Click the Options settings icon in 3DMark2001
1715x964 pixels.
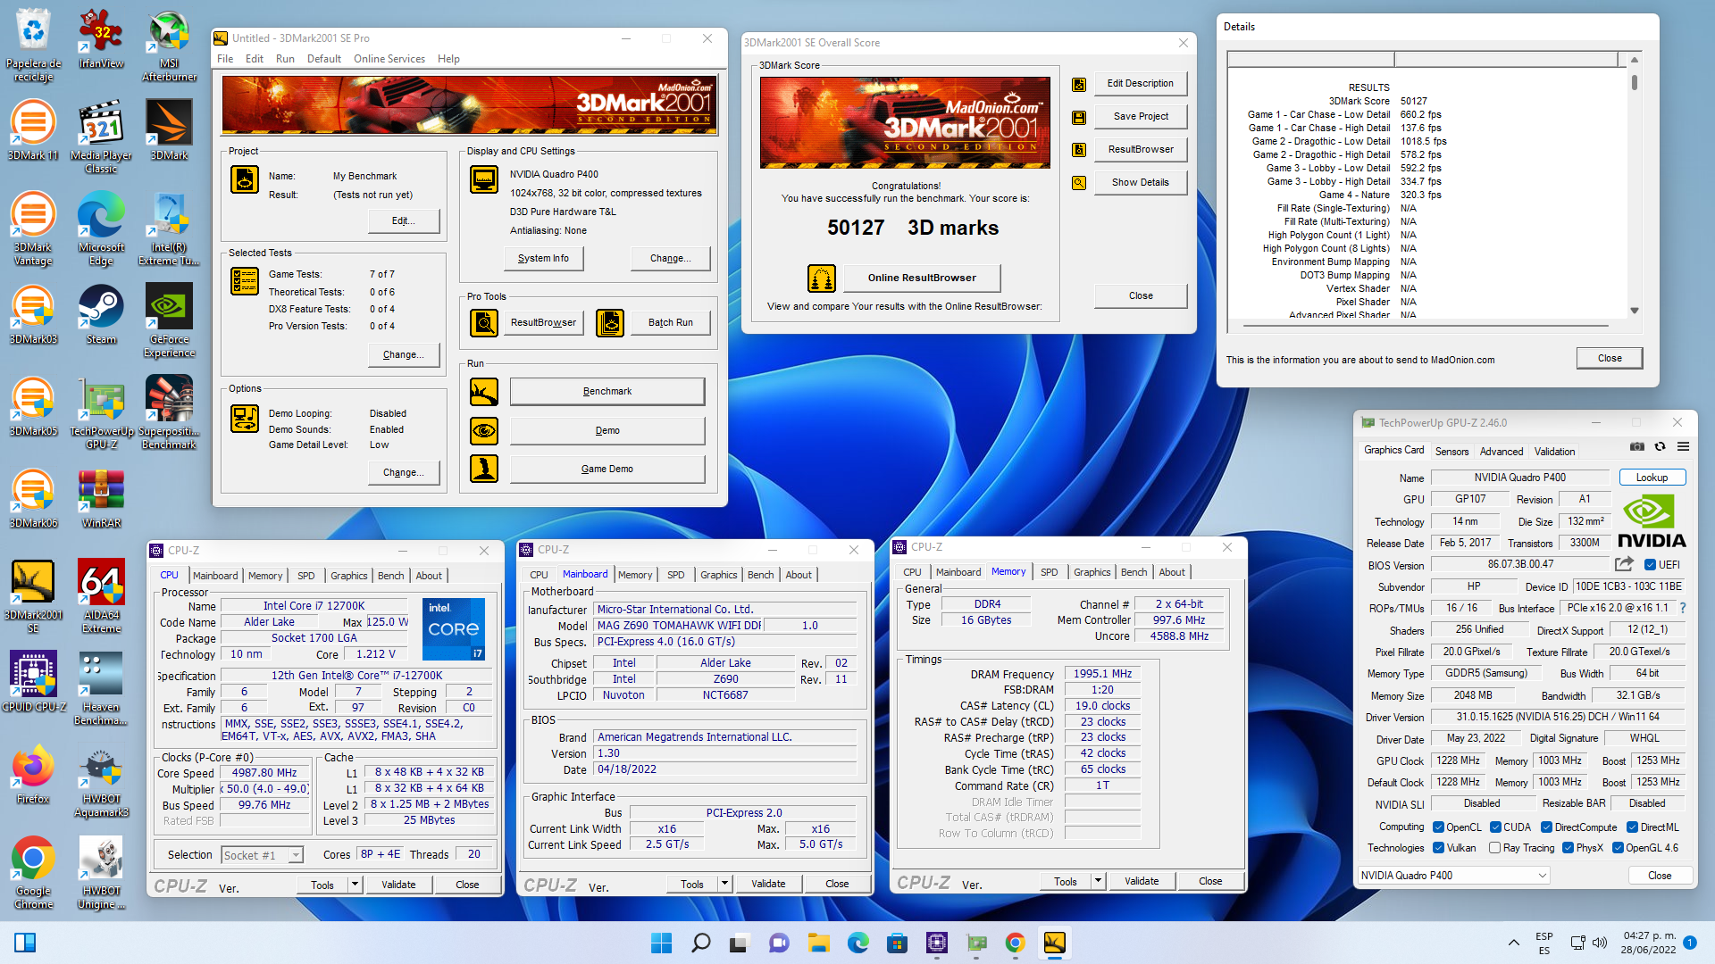245,419
